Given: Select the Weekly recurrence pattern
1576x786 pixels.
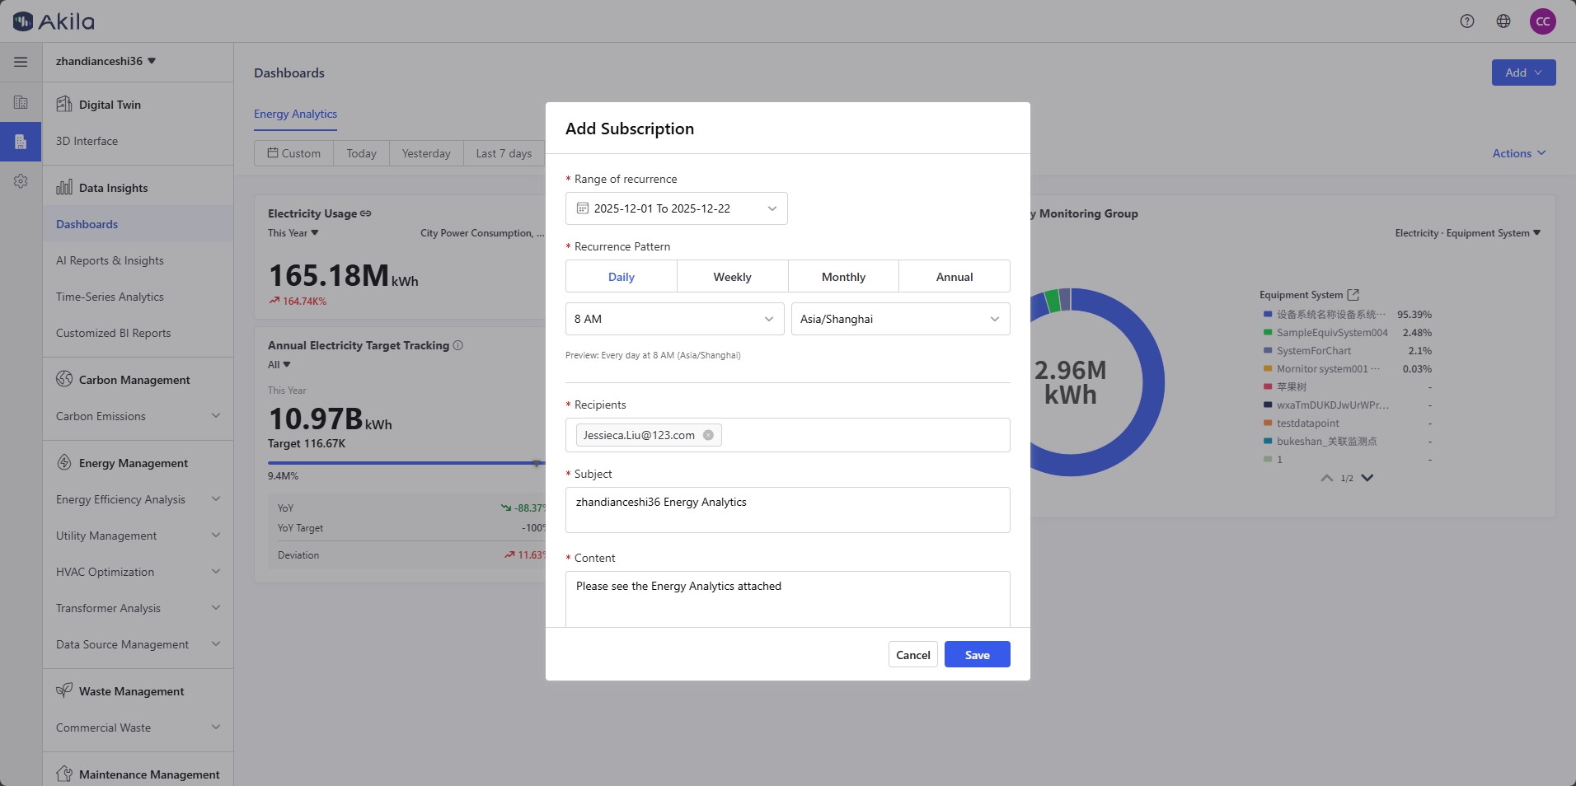Looking at the screenshot, I should pyautogui.click(x=732, y=277).
